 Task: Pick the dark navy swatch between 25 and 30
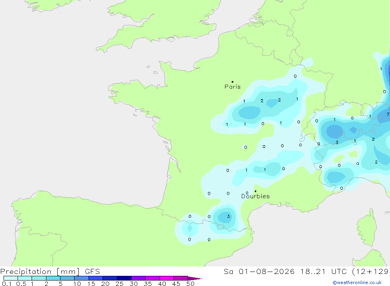pyautogui.click(x=124, y=278)
